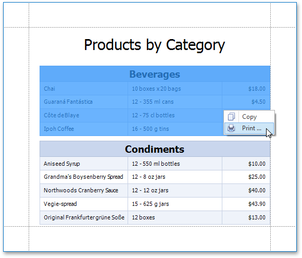Select the Guaraná Fantástica cell

(x=84, y=102)
